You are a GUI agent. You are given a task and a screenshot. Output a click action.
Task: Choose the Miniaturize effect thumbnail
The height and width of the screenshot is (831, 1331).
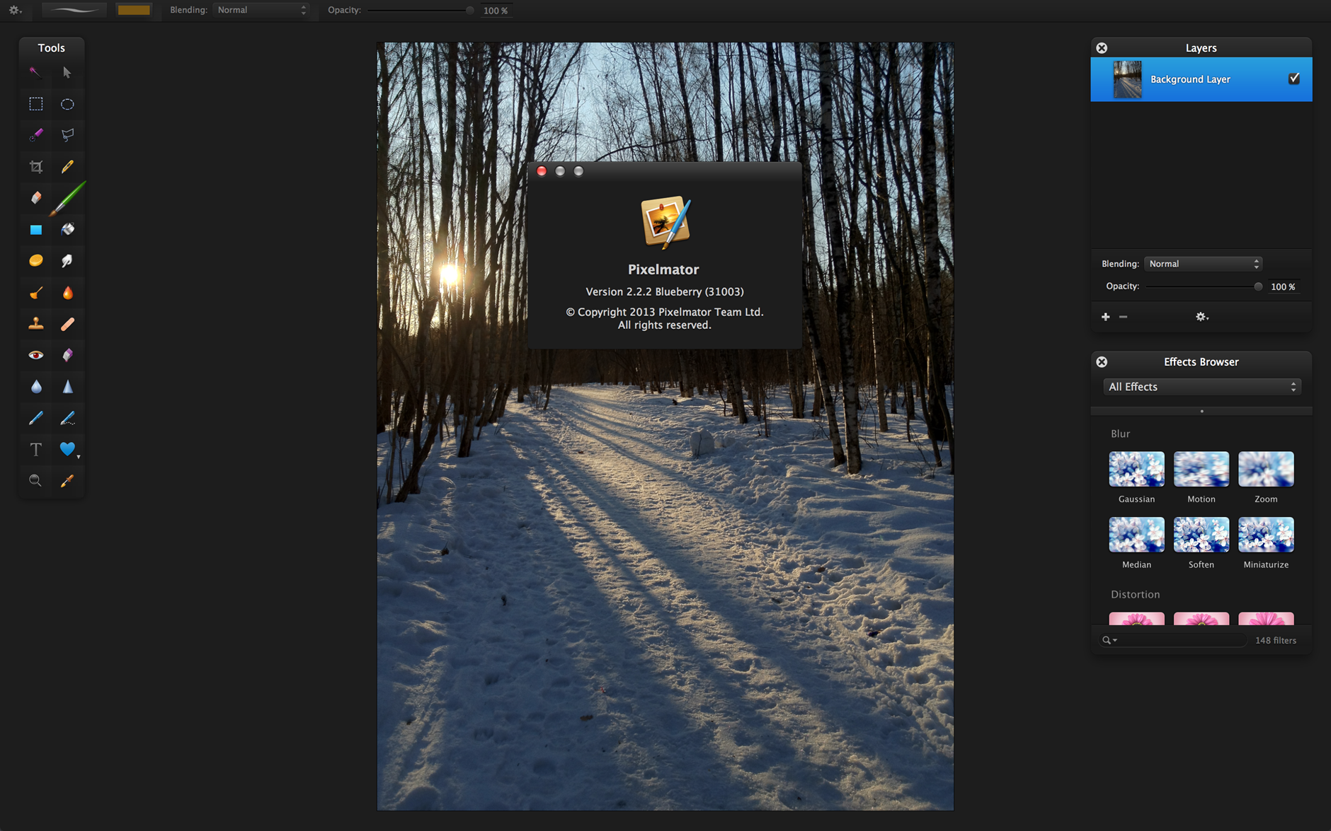1266,535
